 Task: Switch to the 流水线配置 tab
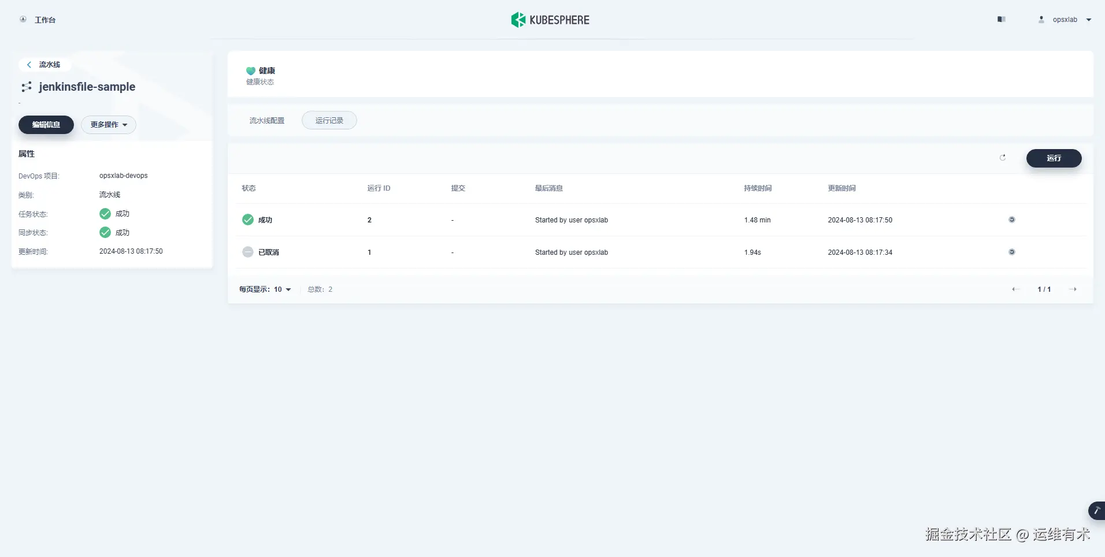(x=266, y=120)
